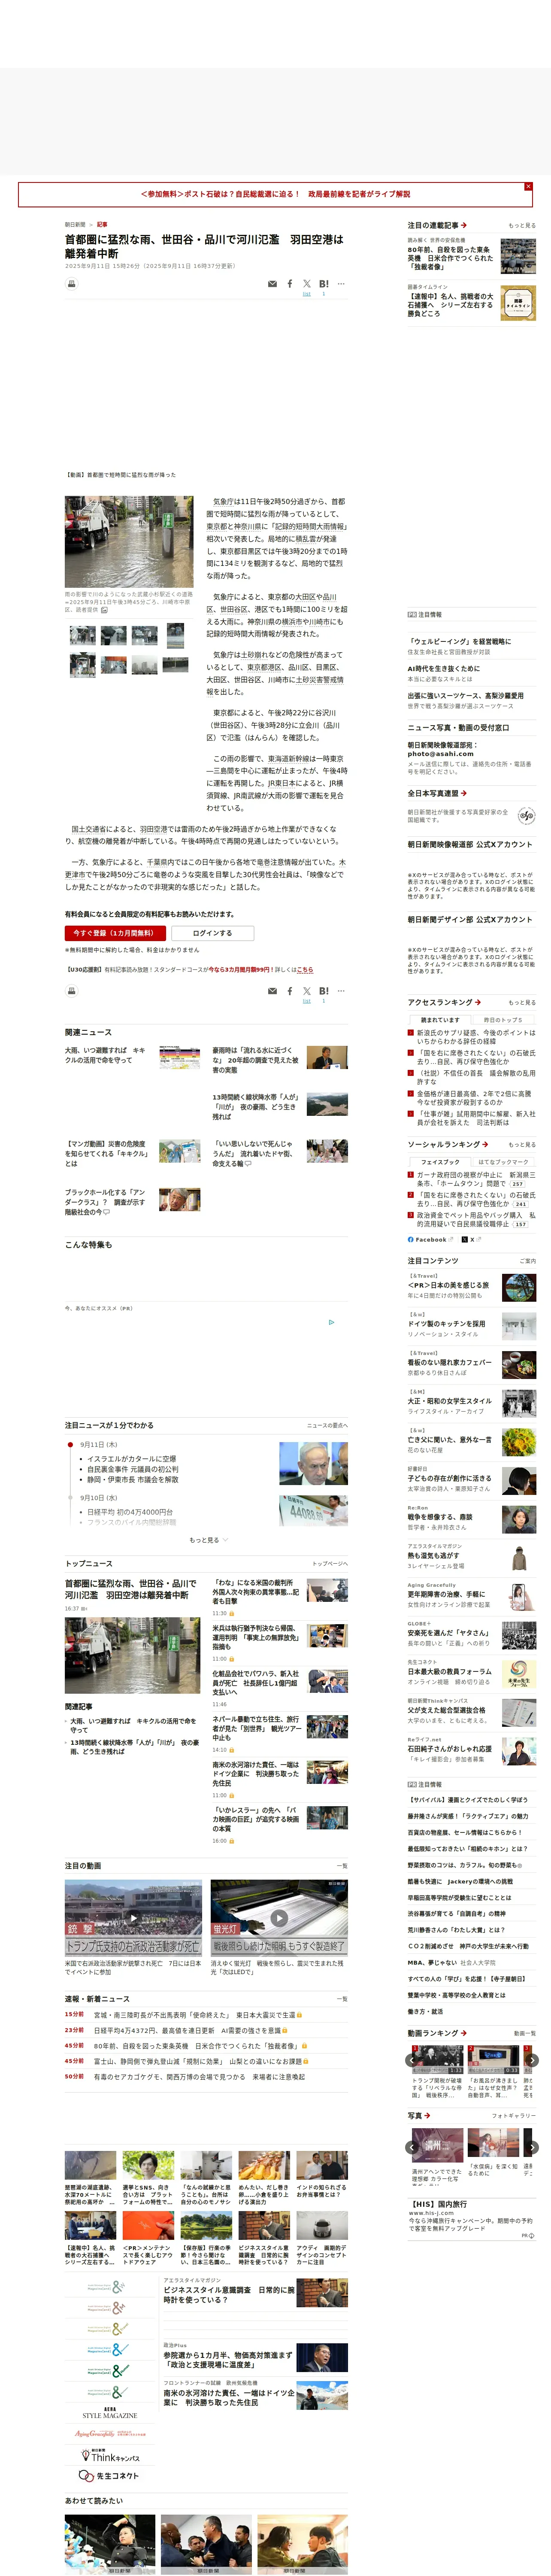Click もっと見る beside 注目の連載記事
Image resolution: width=551 pixels, height=2576 pixels.
(522, 226)
